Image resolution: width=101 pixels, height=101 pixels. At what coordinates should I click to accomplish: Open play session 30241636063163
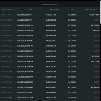tap(6, 25)
